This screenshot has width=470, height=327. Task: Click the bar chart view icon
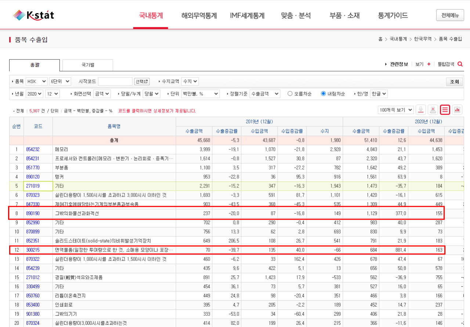click(x=457, y=109)
